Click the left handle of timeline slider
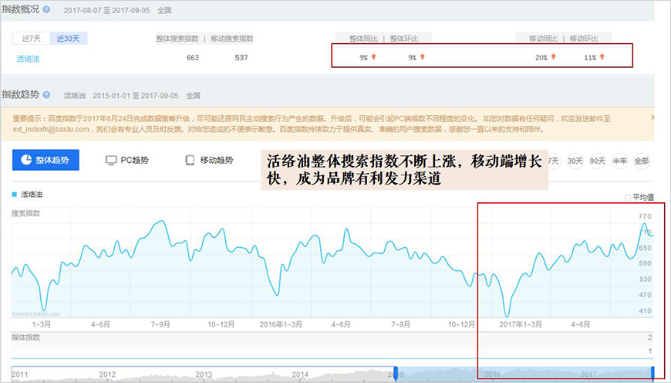The image size is (671, 383). (x=396, y=373)
